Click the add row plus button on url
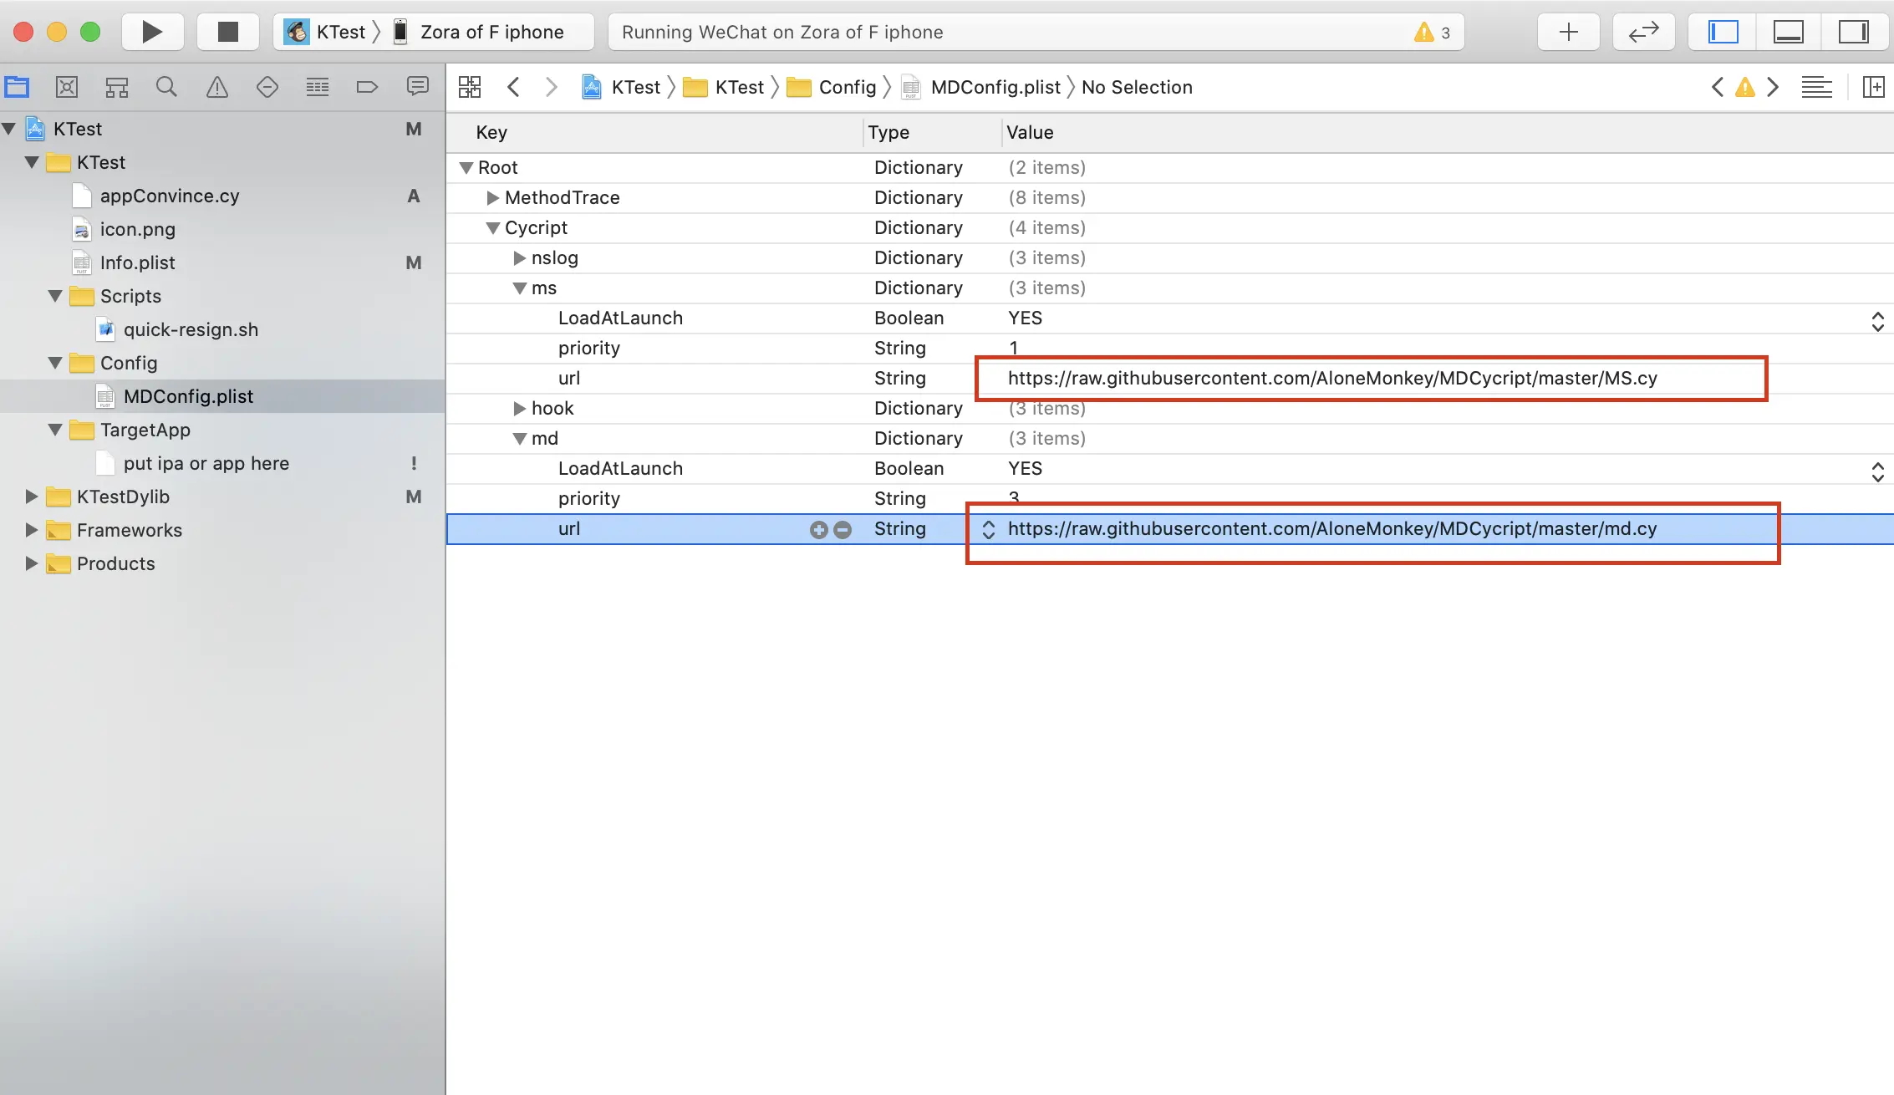The height and width of the screenshot is (1095, 1894). 818,529
